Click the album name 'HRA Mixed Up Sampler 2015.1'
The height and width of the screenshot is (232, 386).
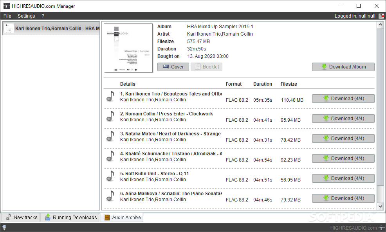click(x=220, y=27)
